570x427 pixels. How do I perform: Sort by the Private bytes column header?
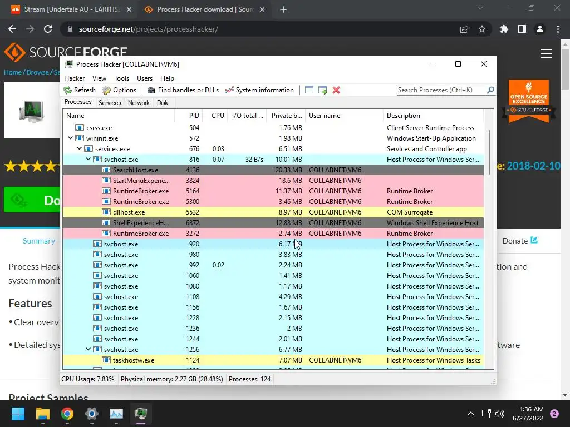[x=286, y=116]
